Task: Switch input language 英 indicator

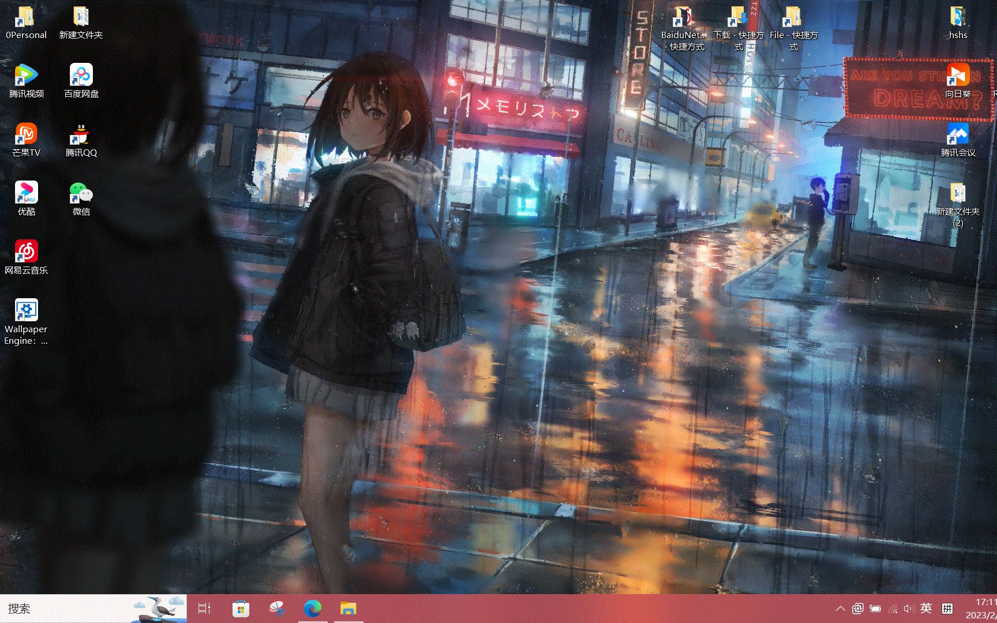Action: tap(926, 608)
